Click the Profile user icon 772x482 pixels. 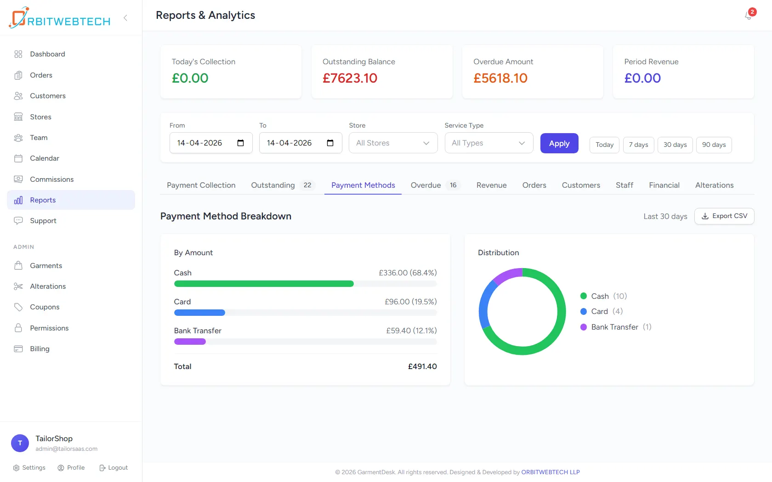[61, 468]
